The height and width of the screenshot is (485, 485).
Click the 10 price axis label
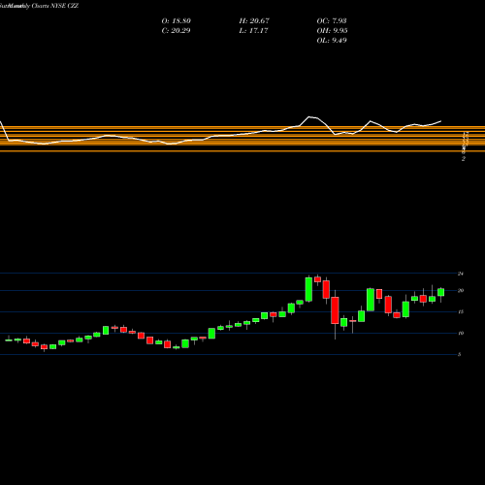461,333
